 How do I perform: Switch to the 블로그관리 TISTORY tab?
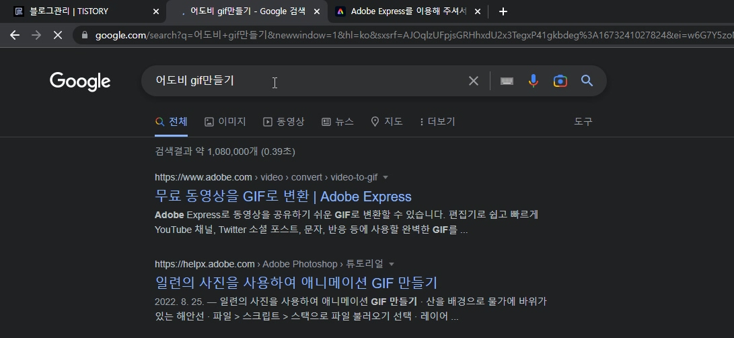(83, 11)
